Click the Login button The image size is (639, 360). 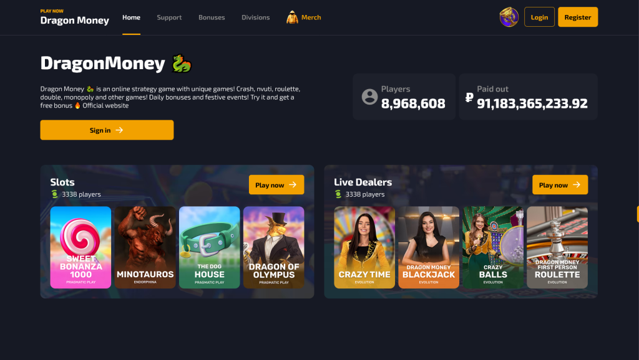point(539,17)
